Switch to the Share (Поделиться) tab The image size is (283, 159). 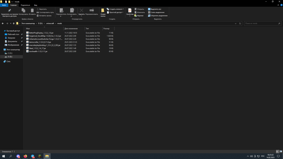pyautogui.click(x=25, y=5)
